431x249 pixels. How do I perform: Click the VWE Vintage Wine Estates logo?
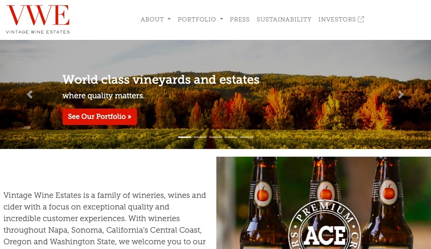[x=38, y=19]
